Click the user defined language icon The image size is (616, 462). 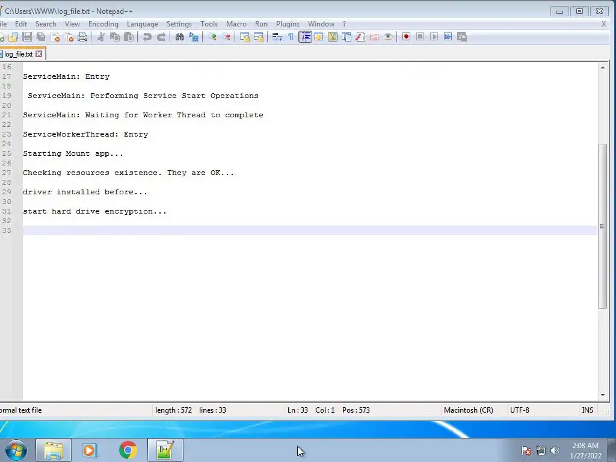point(319,37)
